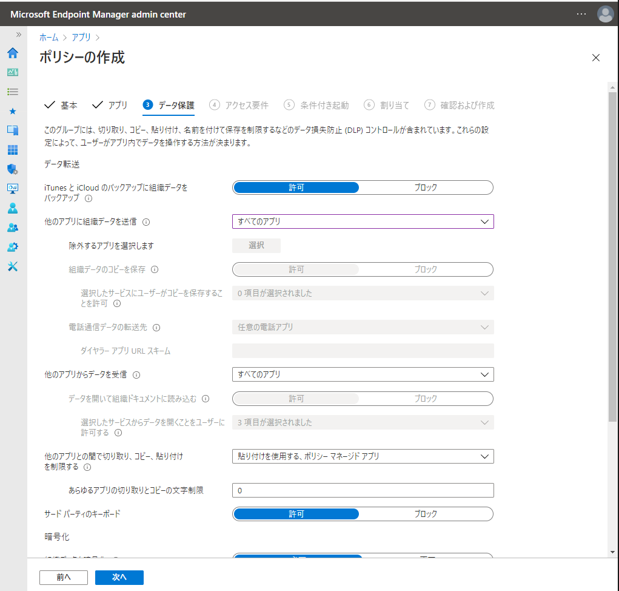Set iTunes/iCloud backup to 許可
Viewport: 619px width, 591px height.
pos(296,187)
